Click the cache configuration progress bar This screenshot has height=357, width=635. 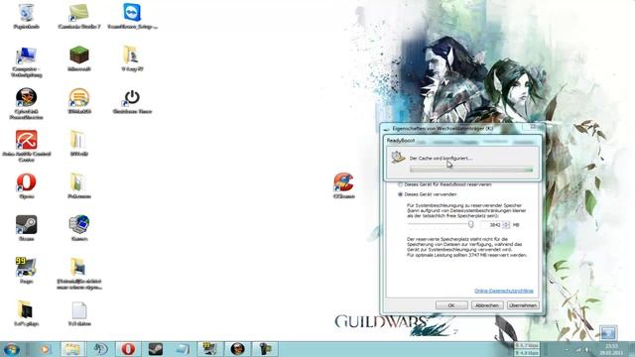pos(471,170)
